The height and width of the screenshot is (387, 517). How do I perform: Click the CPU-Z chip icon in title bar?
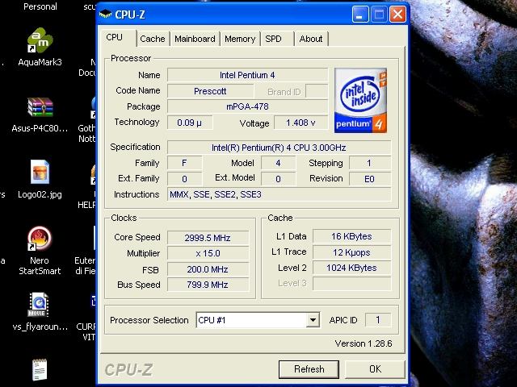[105, 14]
